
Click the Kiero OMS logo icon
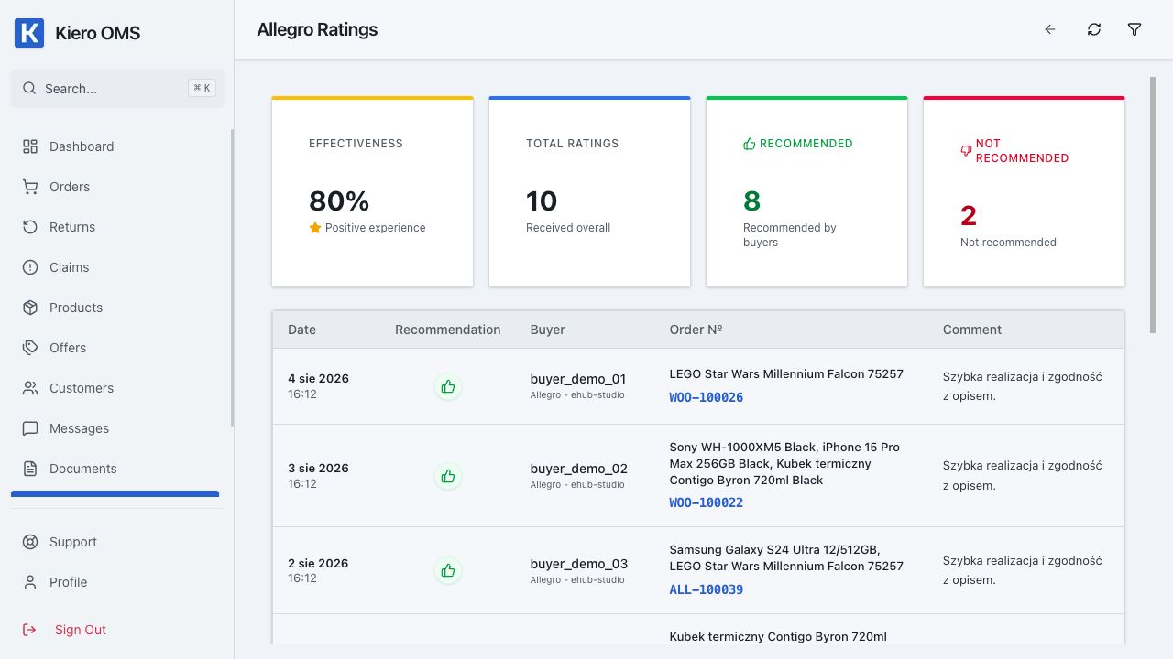(x=29, y=33)
